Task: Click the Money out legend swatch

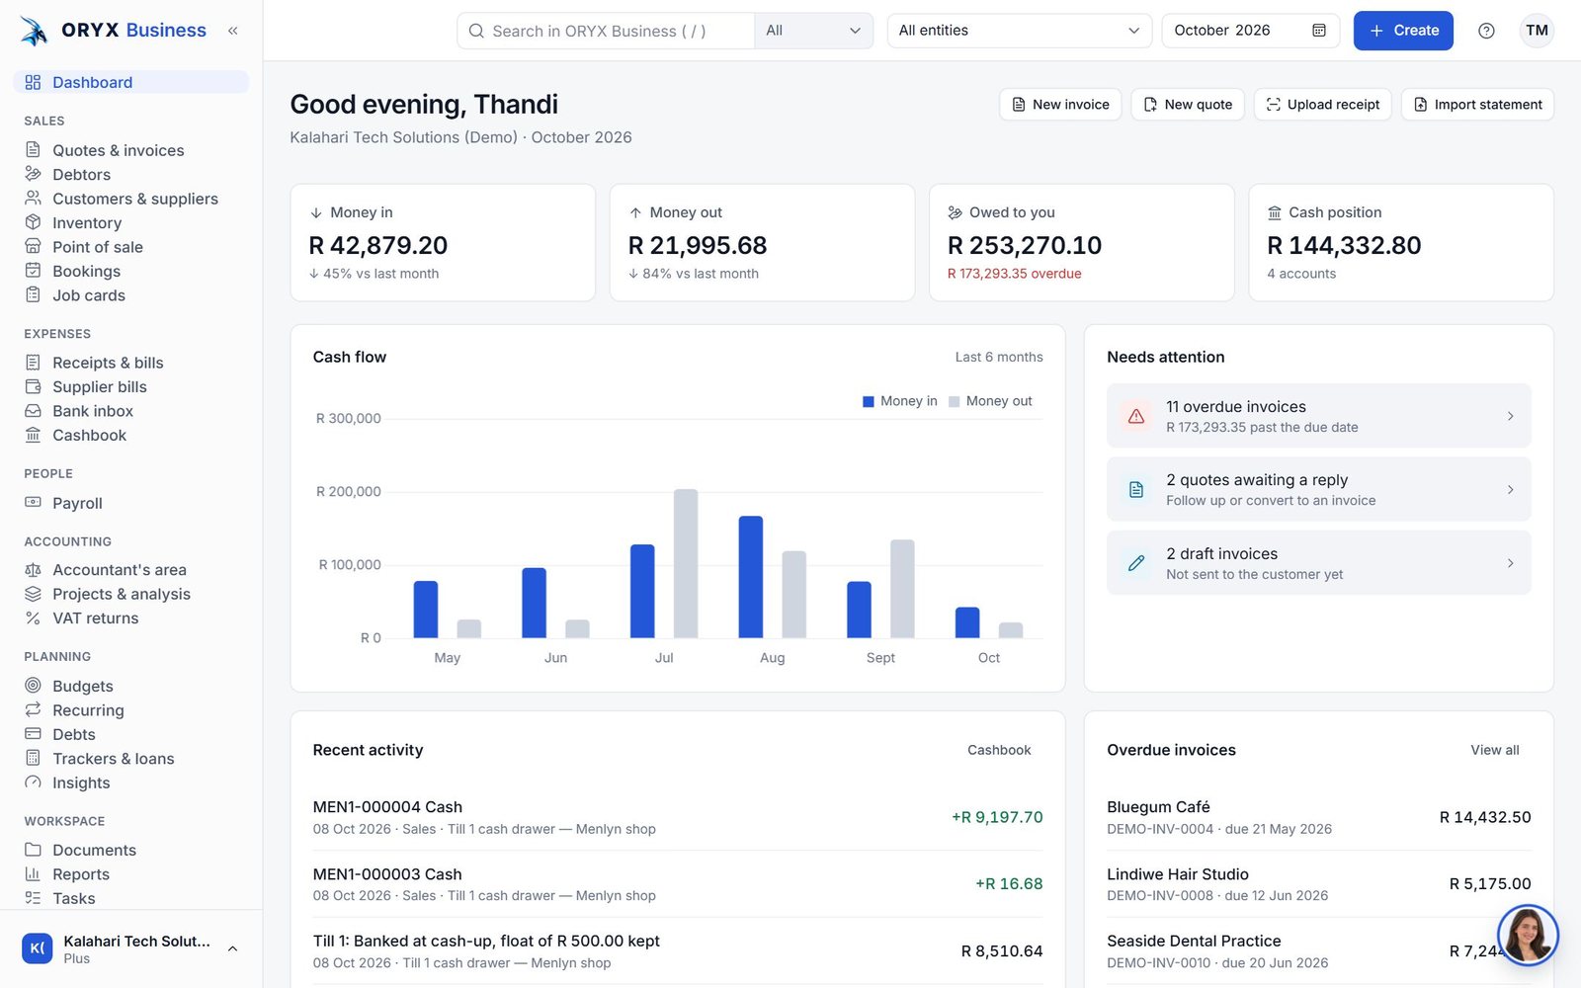Action: pyautogui.click(x=955, y=401)
